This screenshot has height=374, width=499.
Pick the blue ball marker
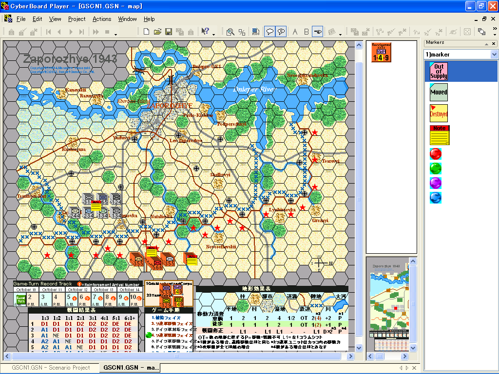tap(435, 198)
